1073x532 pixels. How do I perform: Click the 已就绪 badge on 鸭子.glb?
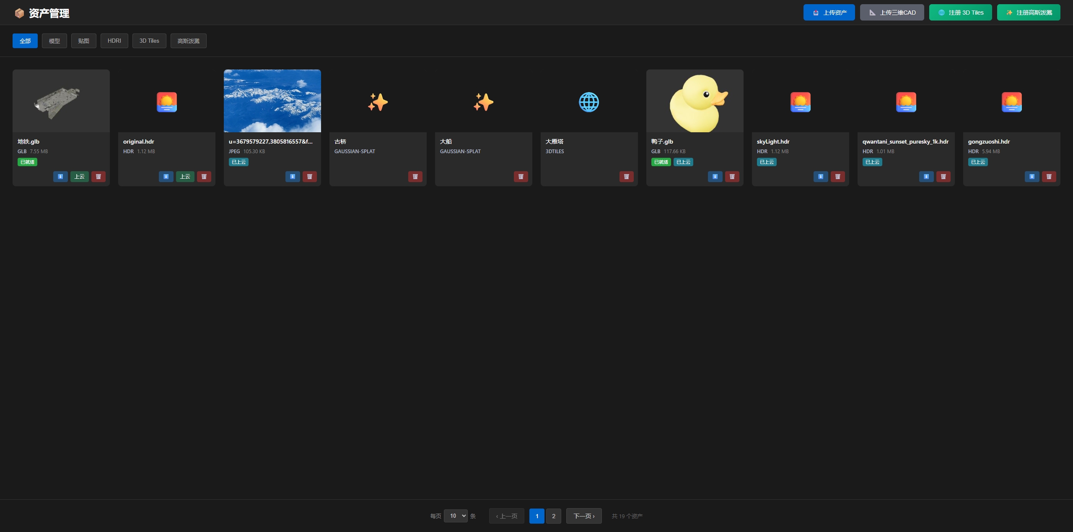pos(661,162)
